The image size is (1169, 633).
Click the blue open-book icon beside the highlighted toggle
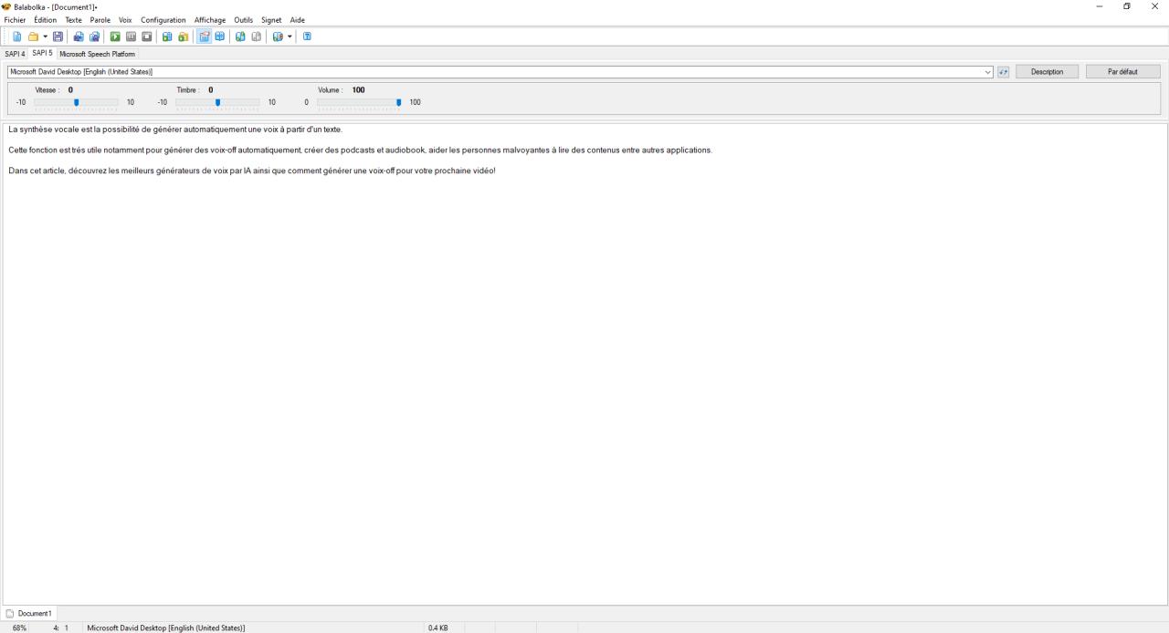[220, 36]
